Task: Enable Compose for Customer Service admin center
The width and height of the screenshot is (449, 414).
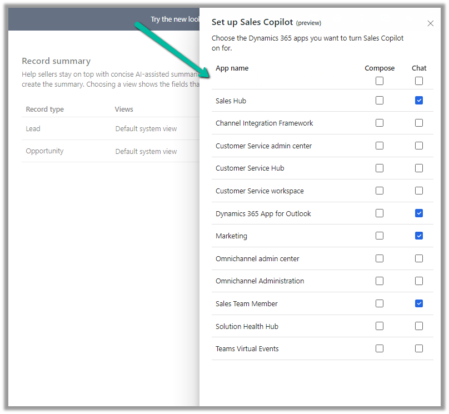Action: pyautogui.click(x=380, y=146)
